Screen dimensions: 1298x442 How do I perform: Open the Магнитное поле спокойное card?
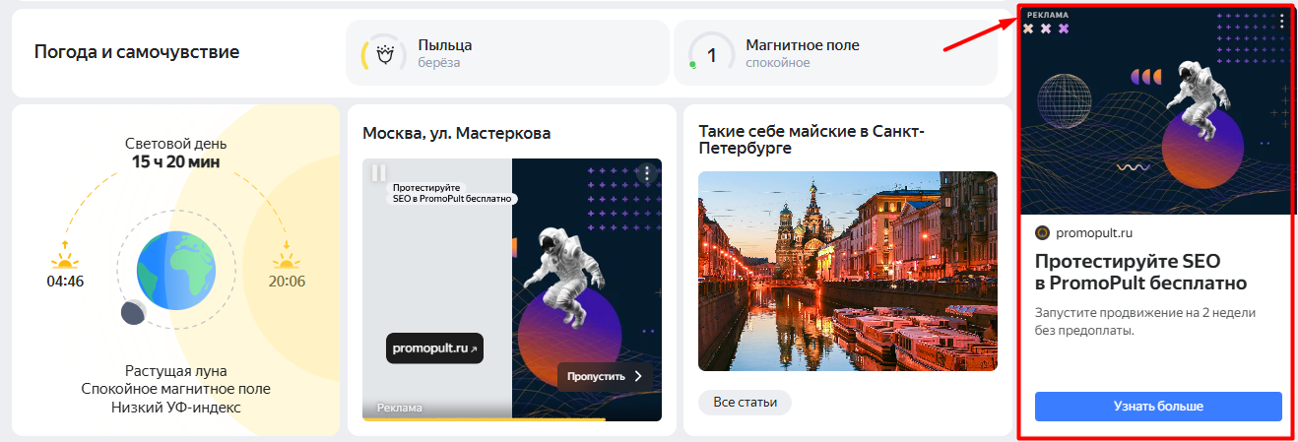[835, 53]
